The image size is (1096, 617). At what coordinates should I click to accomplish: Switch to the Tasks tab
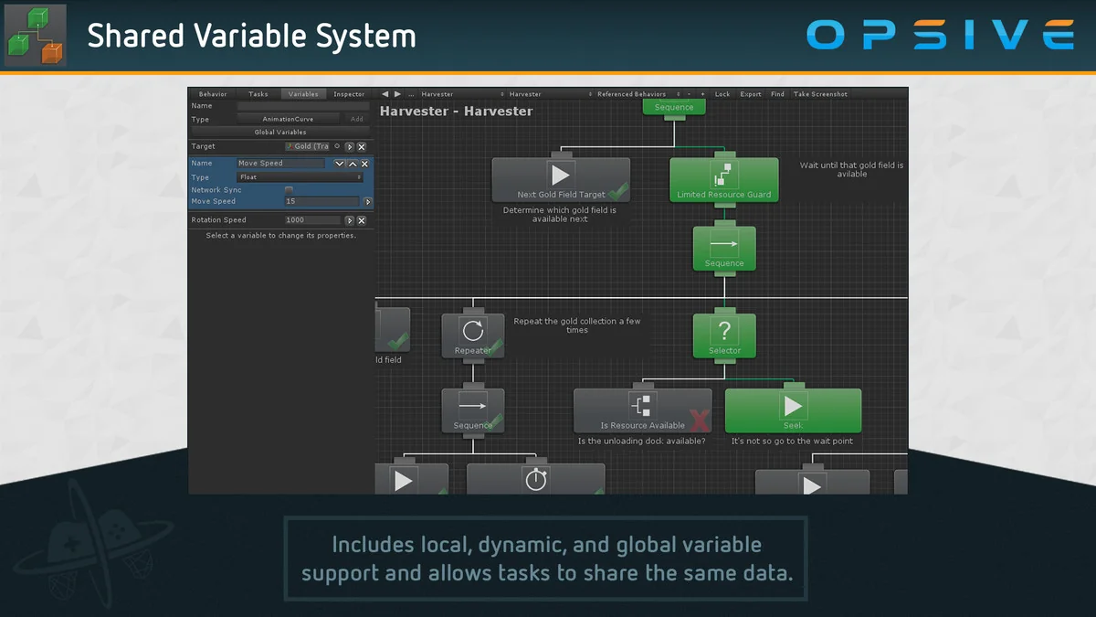pyautogui.click(x=258, y=94)
